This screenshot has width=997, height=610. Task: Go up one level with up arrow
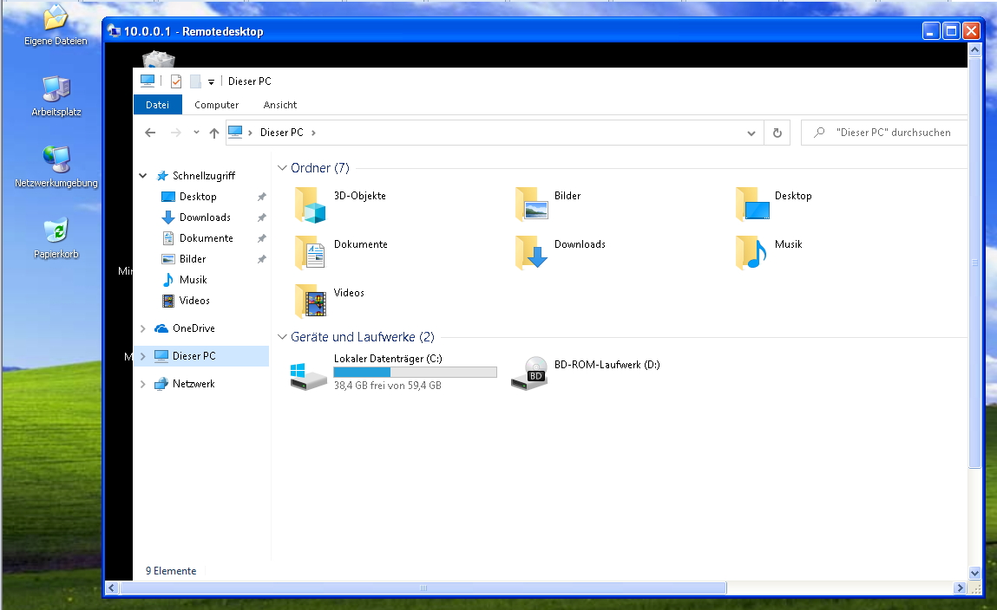point(214,133)
